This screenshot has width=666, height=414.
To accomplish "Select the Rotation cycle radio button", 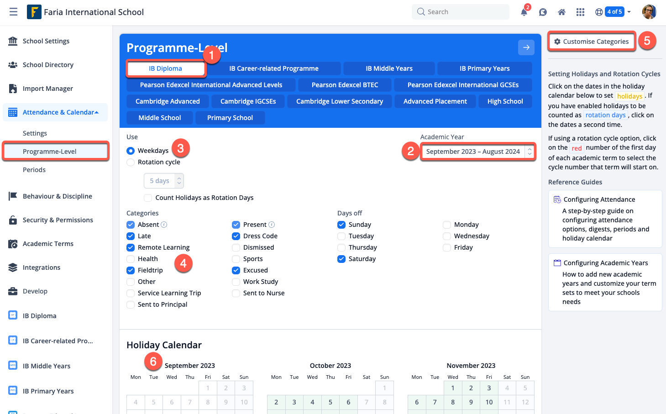I will tap(131, 162).
